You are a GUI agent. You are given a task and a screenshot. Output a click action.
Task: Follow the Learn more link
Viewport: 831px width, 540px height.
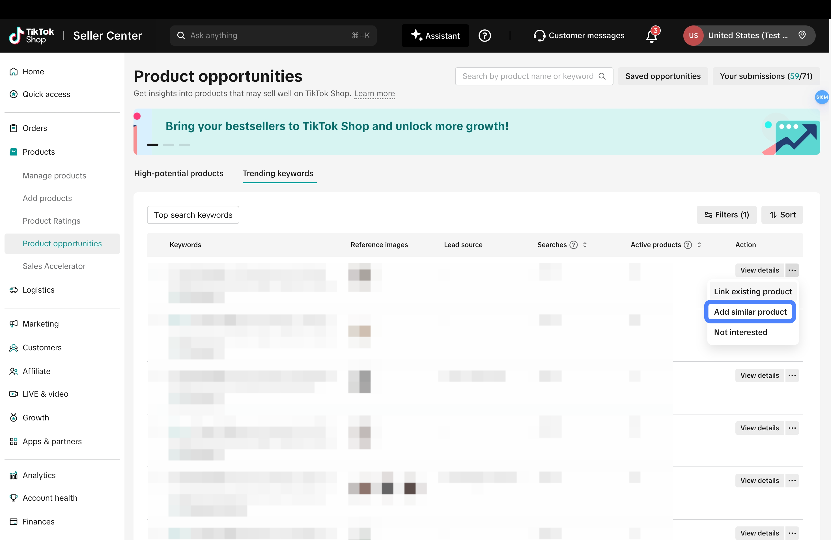374,94
